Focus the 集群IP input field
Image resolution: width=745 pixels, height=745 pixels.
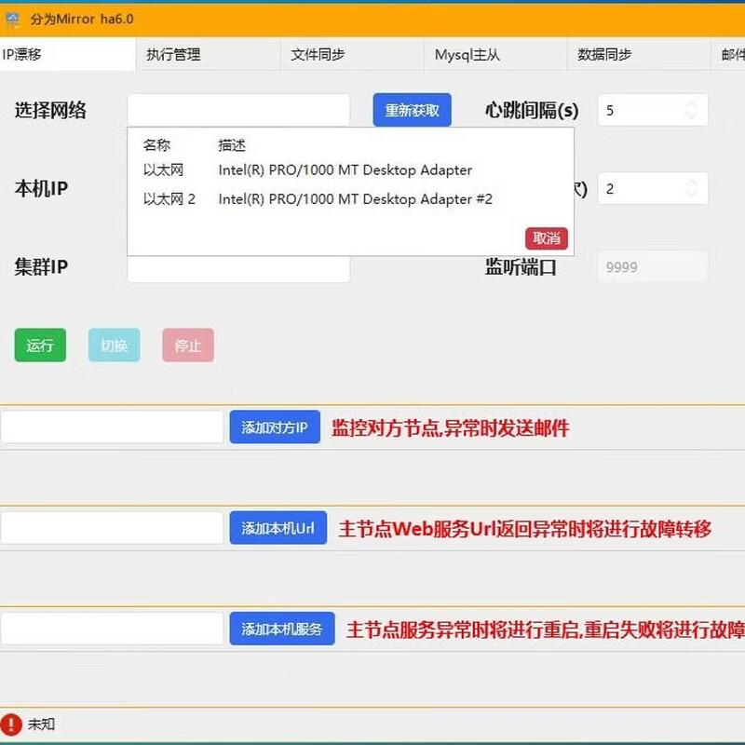tap(238, 269)
